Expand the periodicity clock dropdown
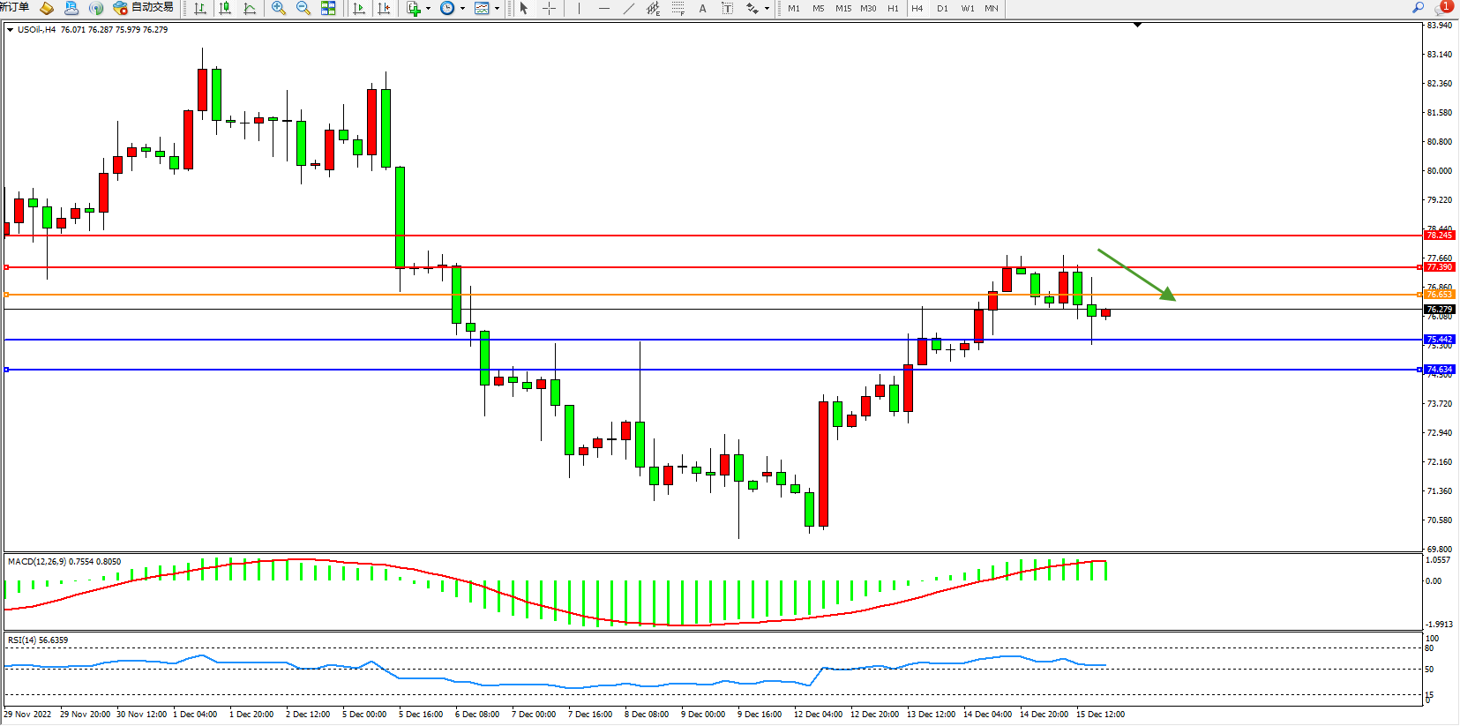The width and height of the screenshot is (1460, 726). point(462,9)
